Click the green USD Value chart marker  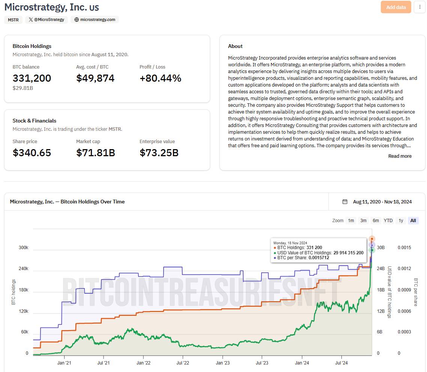click(x=372, y=250)
